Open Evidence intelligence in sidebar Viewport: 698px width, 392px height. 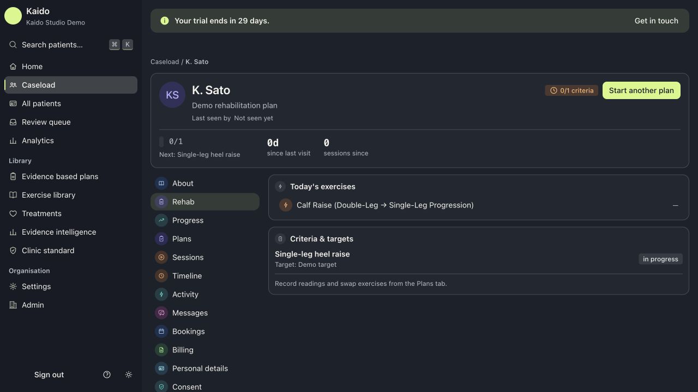coord(71,232)
